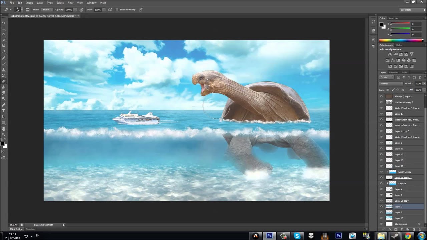Toggle visibility of Layer 17
Image resolution: width=427 pixels, height=240 pixels.
381,114
